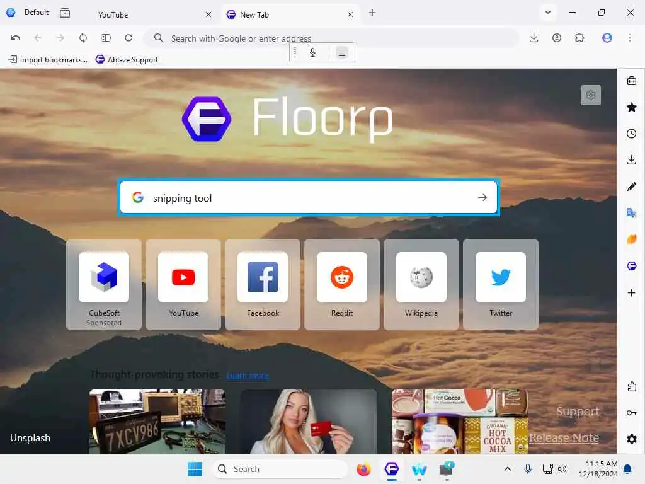
Task: Submit search with the arrow button
Action: coord(482,198)
